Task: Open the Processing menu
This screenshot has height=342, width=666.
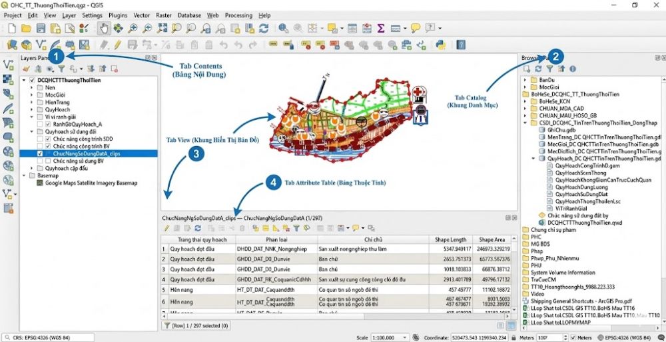Action: click(x=238, y=15)
